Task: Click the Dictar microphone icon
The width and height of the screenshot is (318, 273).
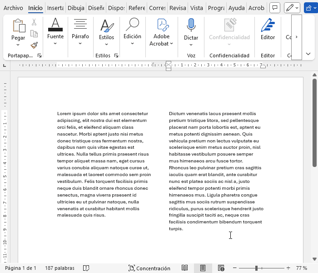Action: [x=191, y=25]
